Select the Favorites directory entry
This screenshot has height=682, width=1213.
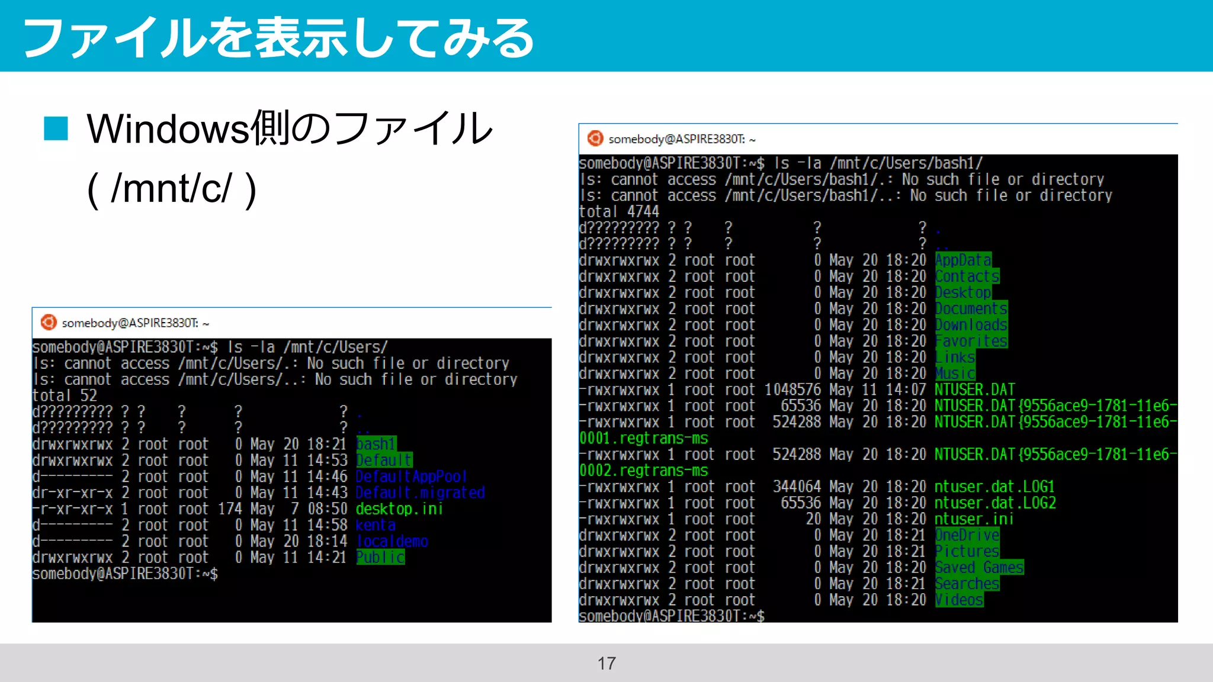tap(971, 341)
